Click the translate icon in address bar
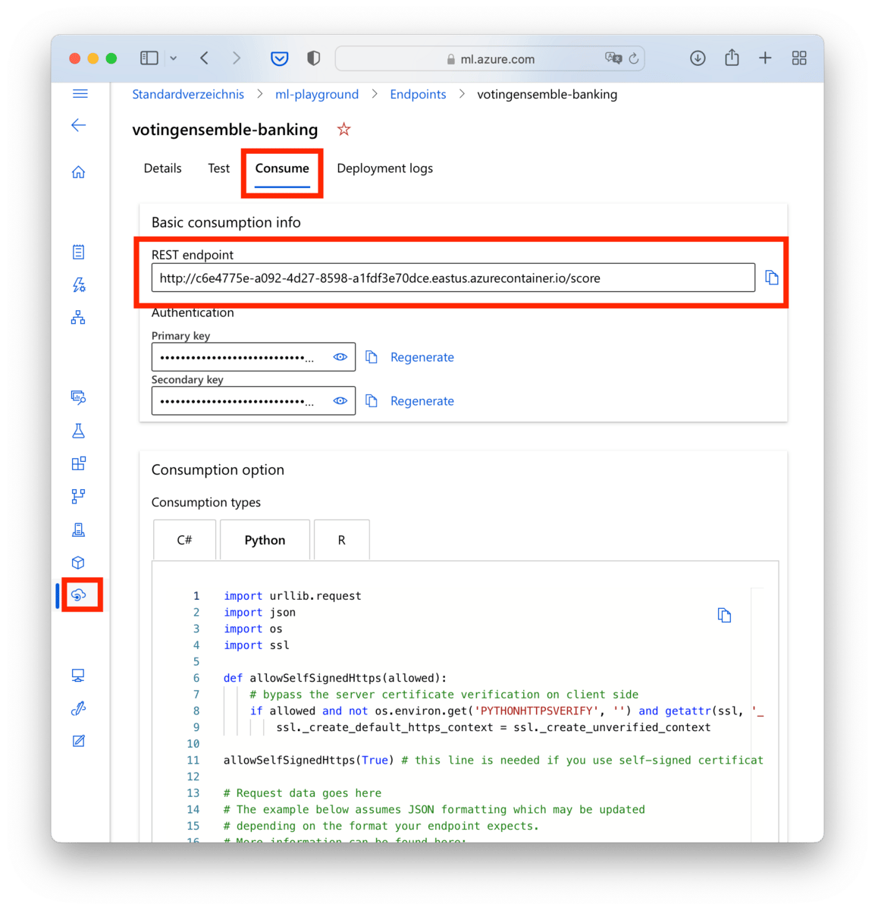 coord(613,58)
